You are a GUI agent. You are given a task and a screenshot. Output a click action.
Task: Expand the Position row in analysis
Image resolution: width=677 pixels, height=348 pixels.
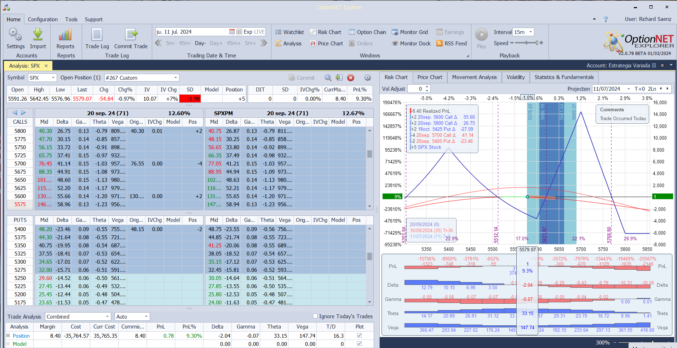pos(8,336)
